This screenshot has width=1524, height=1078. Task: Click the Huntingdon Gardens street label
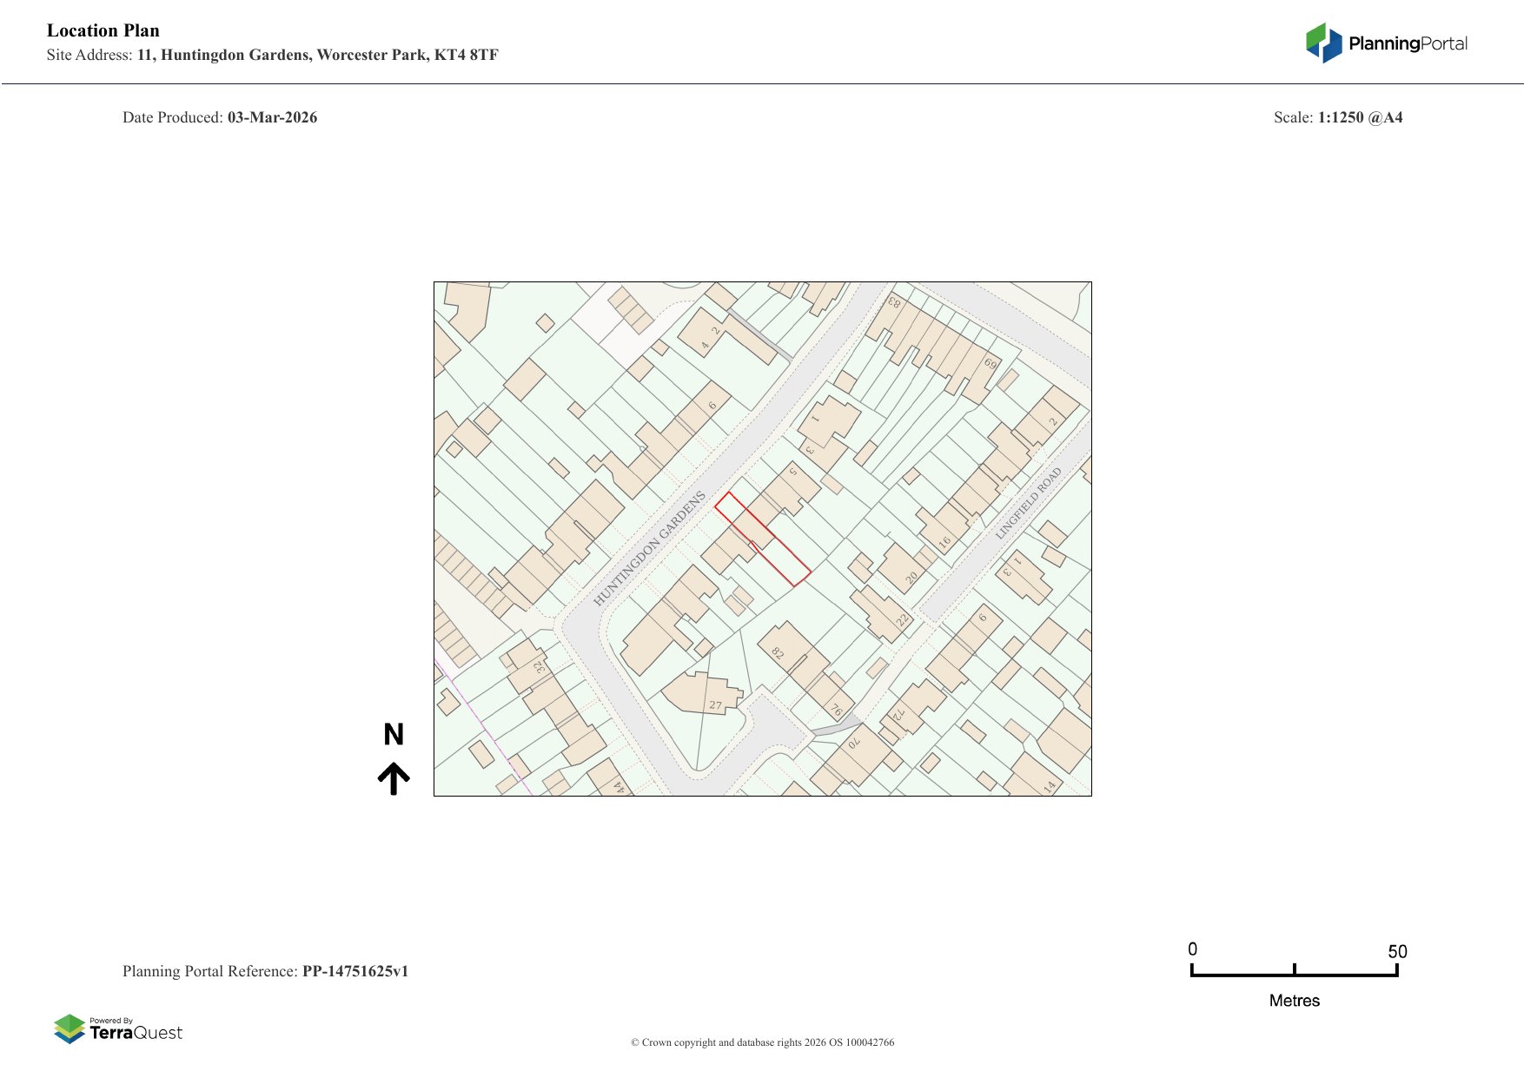point(649,548)
